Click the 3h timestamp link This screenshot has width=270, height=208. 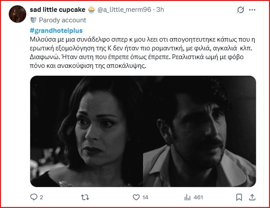click(x=160, y=10)
